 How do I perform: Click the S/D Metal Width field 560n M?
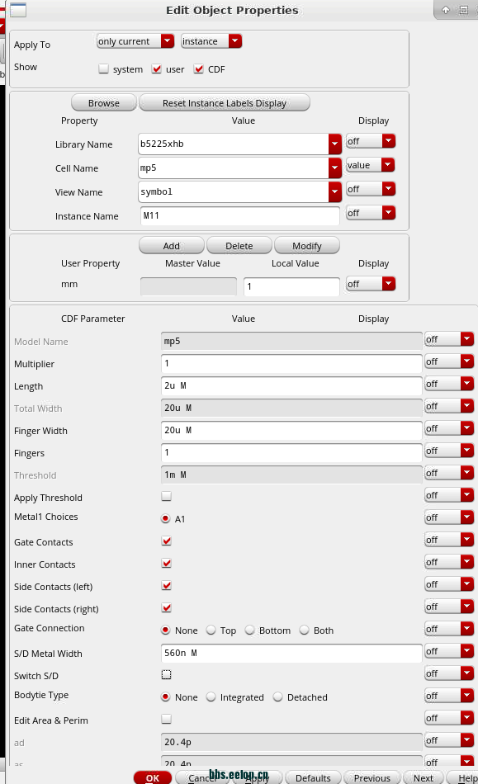click(291, 653)
